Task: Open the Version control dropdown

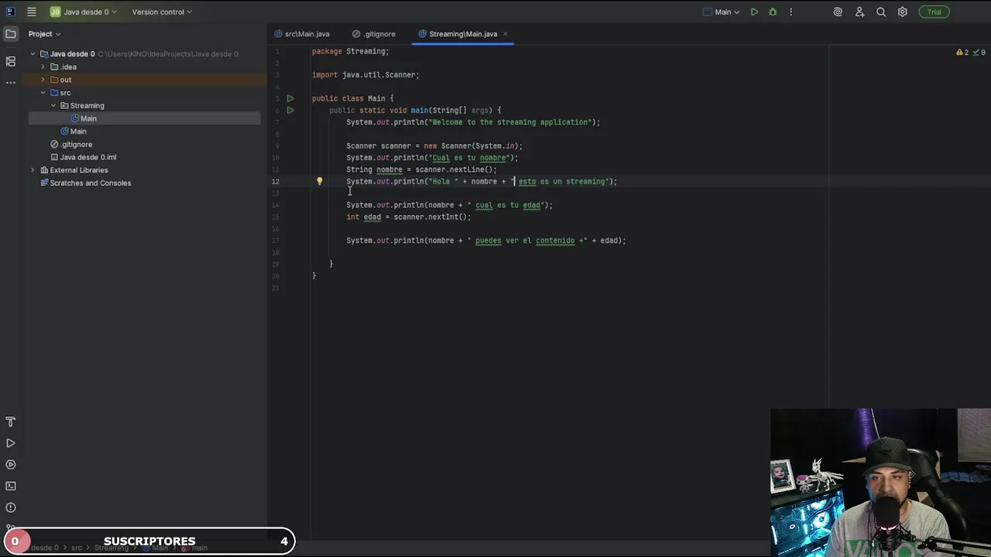Action: 162,12
